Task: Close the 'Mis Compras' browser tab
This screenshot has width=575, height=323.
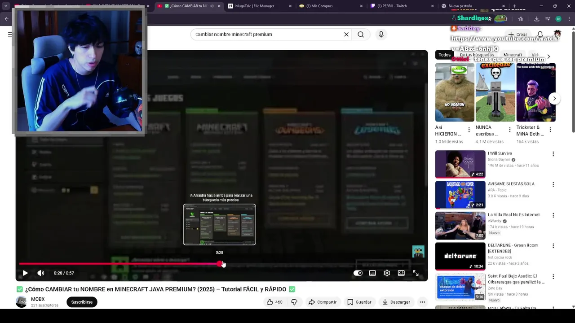Action: coord(361,6)
